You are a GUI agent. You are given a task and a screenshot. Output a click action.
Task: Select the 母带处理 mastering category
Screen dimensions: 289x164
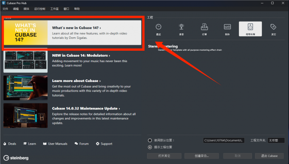coord(250,29)
